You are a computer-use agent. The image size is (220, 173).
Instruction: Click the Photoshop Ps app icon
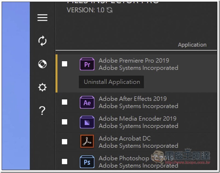87,162
